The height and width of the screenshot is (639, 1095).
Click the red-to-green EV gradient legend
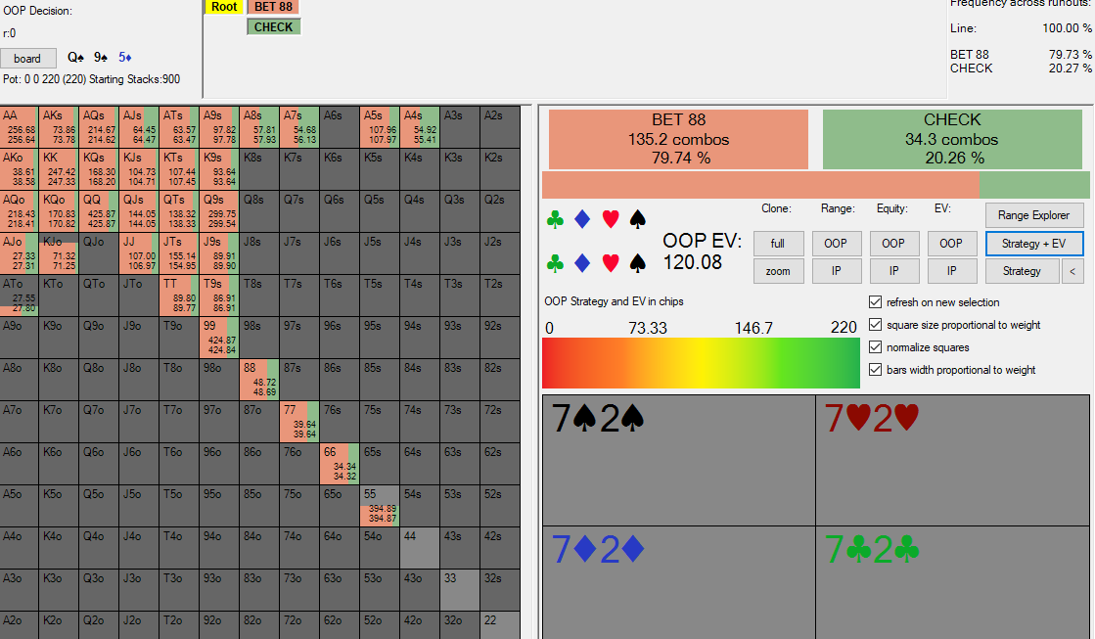[x=702, y=363]
